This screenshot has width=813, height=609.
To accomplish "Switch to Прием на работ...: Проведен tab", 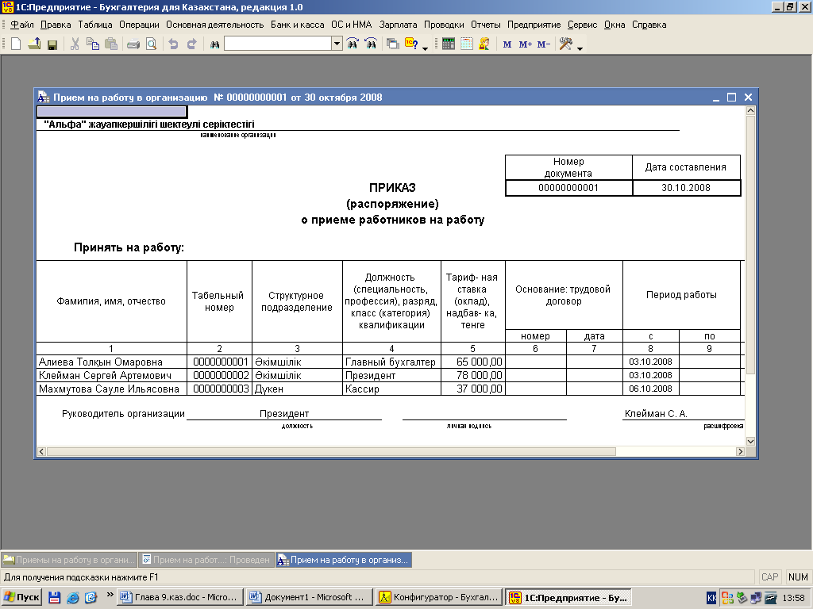I will click(x=206, y=560).
